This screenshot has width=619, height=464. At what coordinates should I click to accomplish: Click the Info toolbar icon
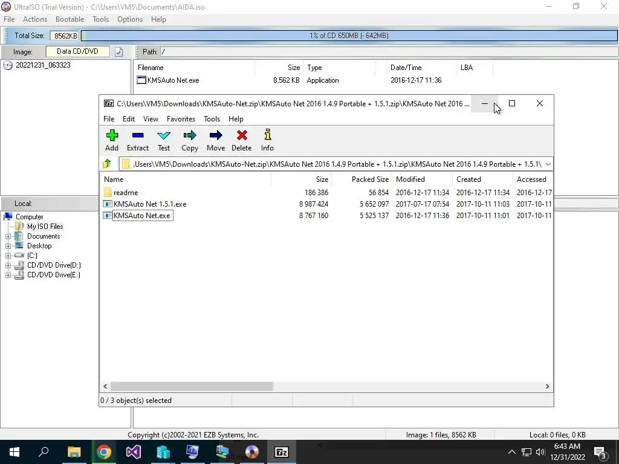pyautogui.click(x=268, y=135)
